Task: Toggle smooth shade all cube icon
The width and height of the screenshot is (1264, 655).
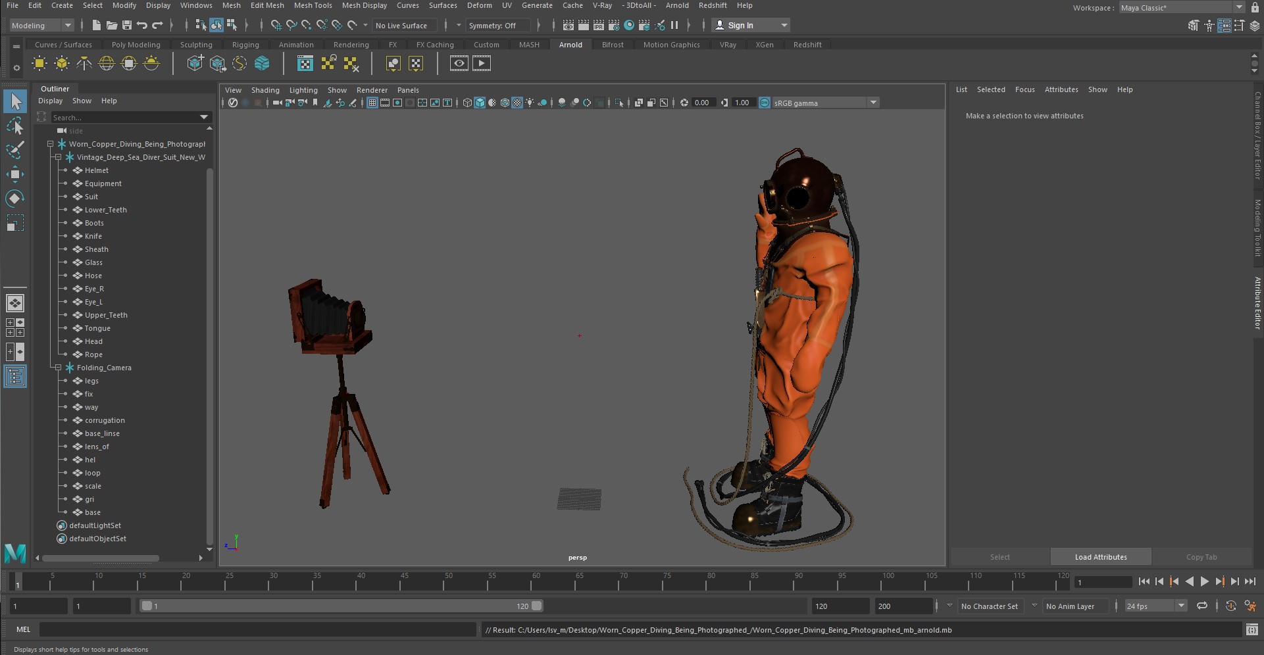Action: click(x=480, y=103)
